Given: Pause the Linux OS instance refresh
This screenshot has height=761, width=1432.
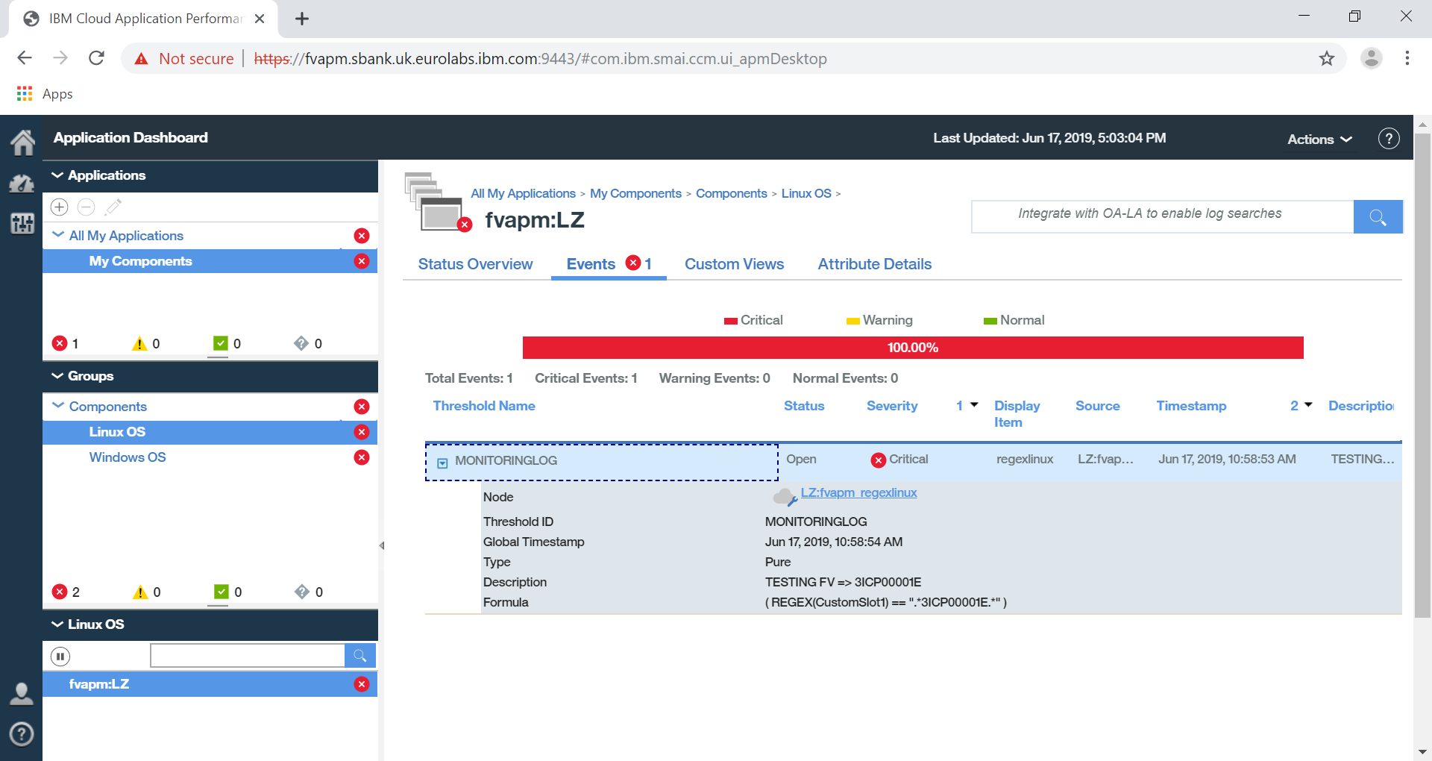Looking at the screenshot, I should coord(60,657).
